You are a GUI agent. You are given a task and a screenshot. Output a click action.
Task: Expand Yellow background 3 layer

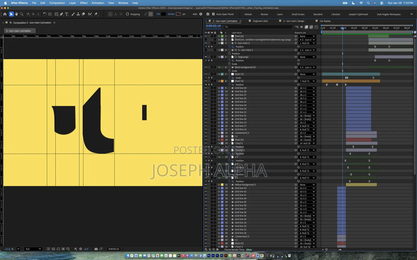(x=219, y=185)
